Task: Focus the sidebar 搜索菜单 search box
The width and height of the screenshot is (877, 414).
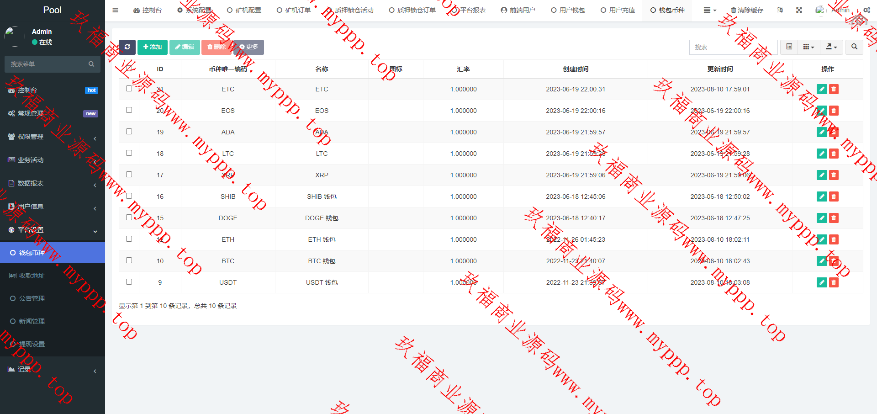Action: coord(48,64)
